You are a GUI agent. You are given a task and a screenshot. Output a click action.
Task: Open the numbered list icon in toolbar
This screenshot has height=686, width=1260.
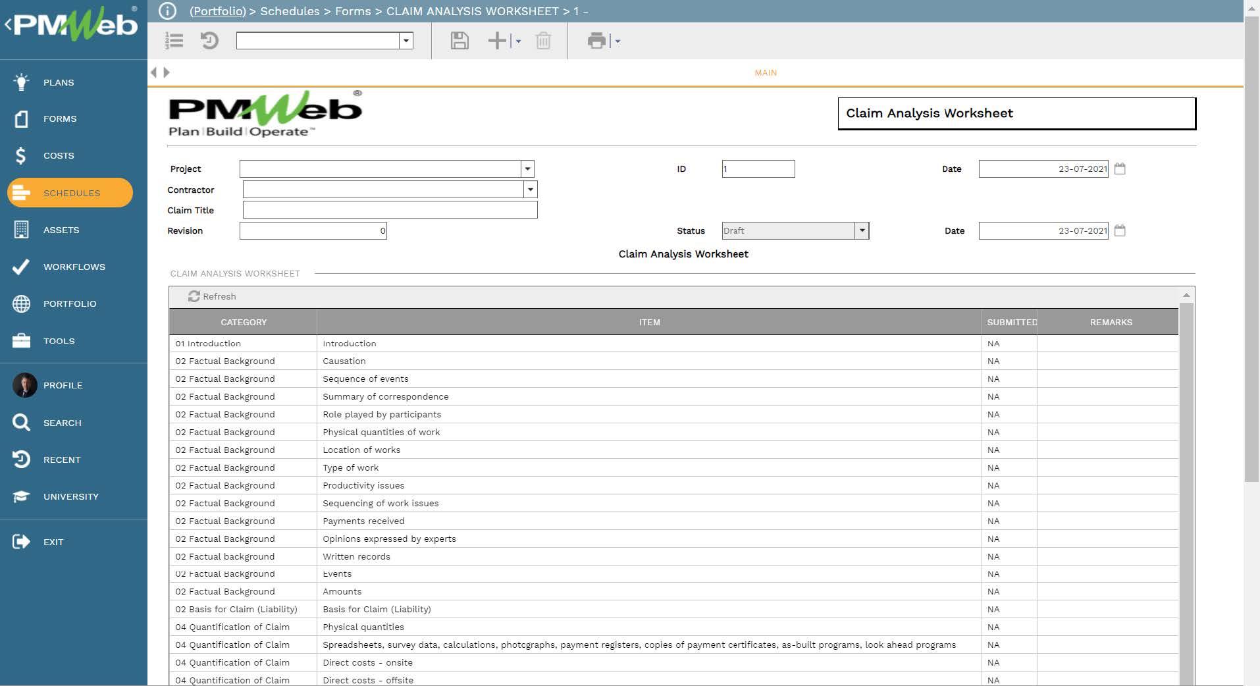point(174,41)
